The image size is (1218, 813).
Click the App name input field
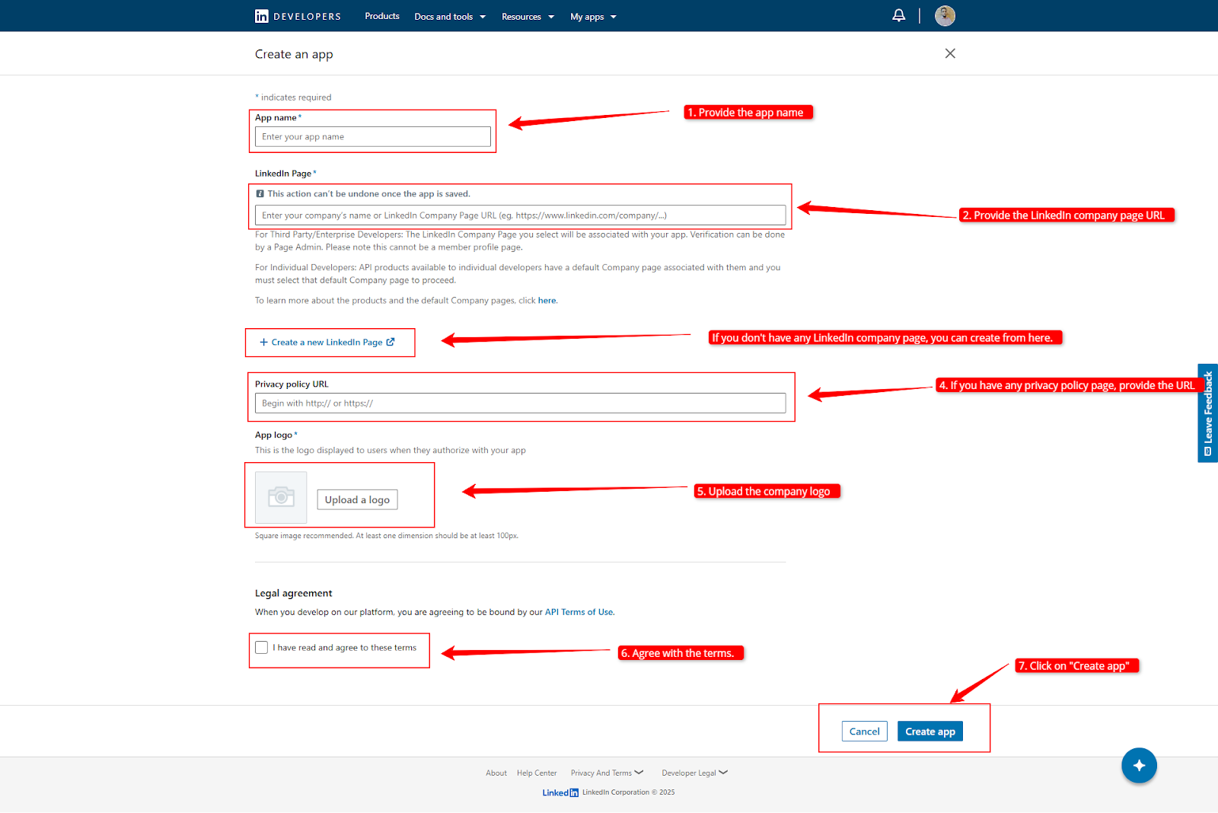pyautogui.click(x=373, y=137)
